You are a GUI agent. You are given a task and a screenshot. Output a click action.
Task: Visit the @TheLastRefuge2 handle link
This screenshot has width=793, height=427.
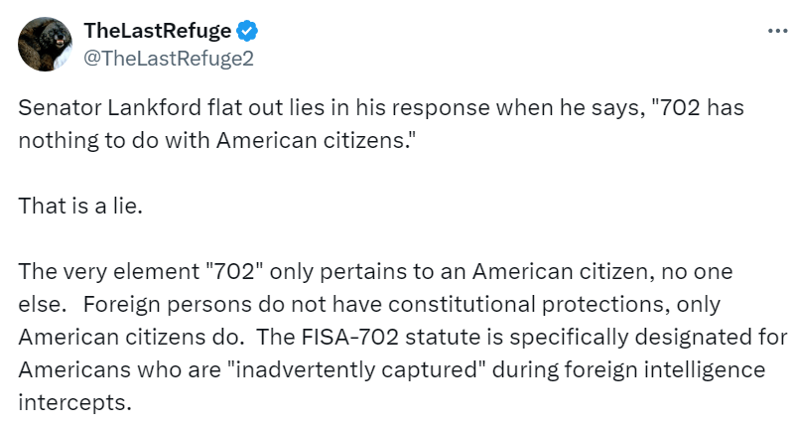[x=169, y=59]
